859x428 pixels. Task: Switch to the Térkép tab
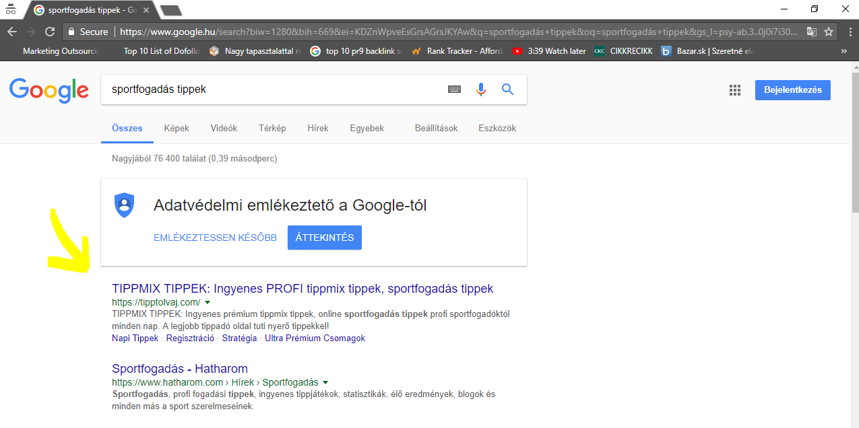[x=272, y=129]
